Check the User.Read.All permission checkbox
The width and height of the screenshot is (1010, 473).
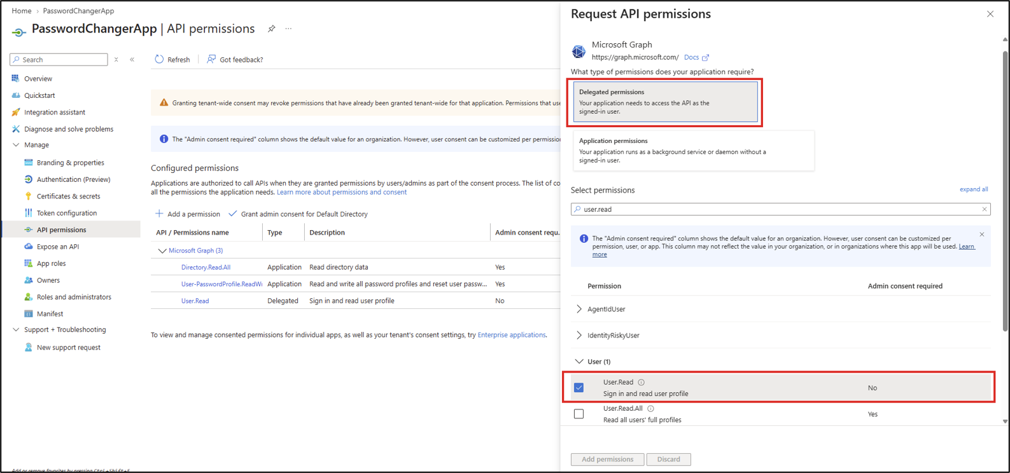[x=579, y=414]
